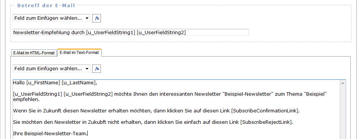Screen dimensions: 361x139
Task: Open the fx function editor for the subject
Action: (96, 18)
